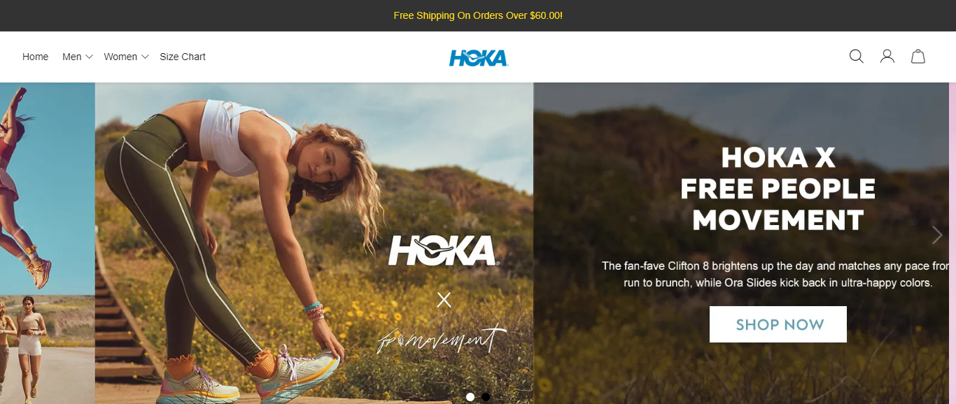Image resolution: width=956 pixels, height=404 pixels.
Task: Click the user account icon
Action: pos(887,57)
